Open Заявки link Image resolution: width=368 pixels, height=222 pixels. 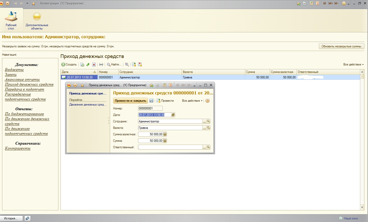pos(11,75)
